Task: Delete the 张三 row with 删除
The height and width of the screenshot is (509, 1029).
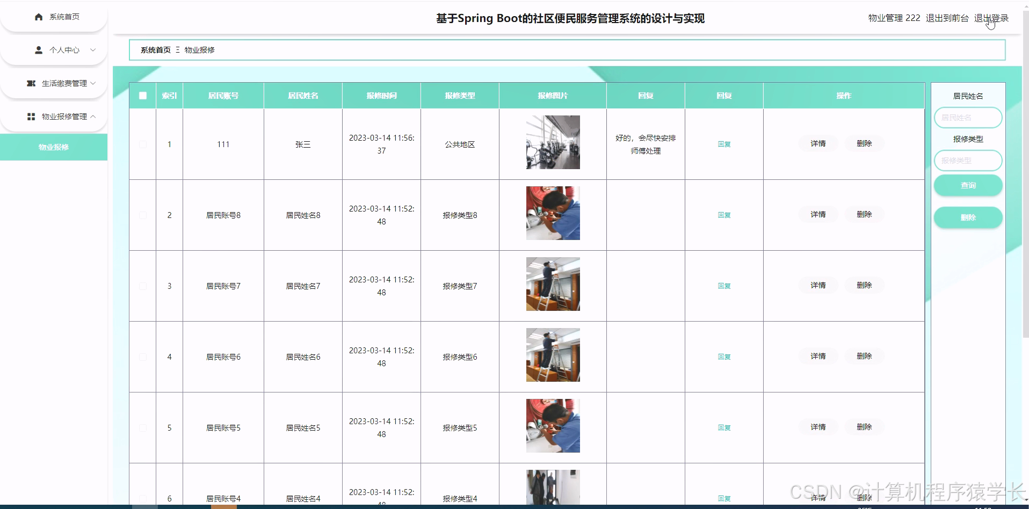Action: [x=864, y=143]
